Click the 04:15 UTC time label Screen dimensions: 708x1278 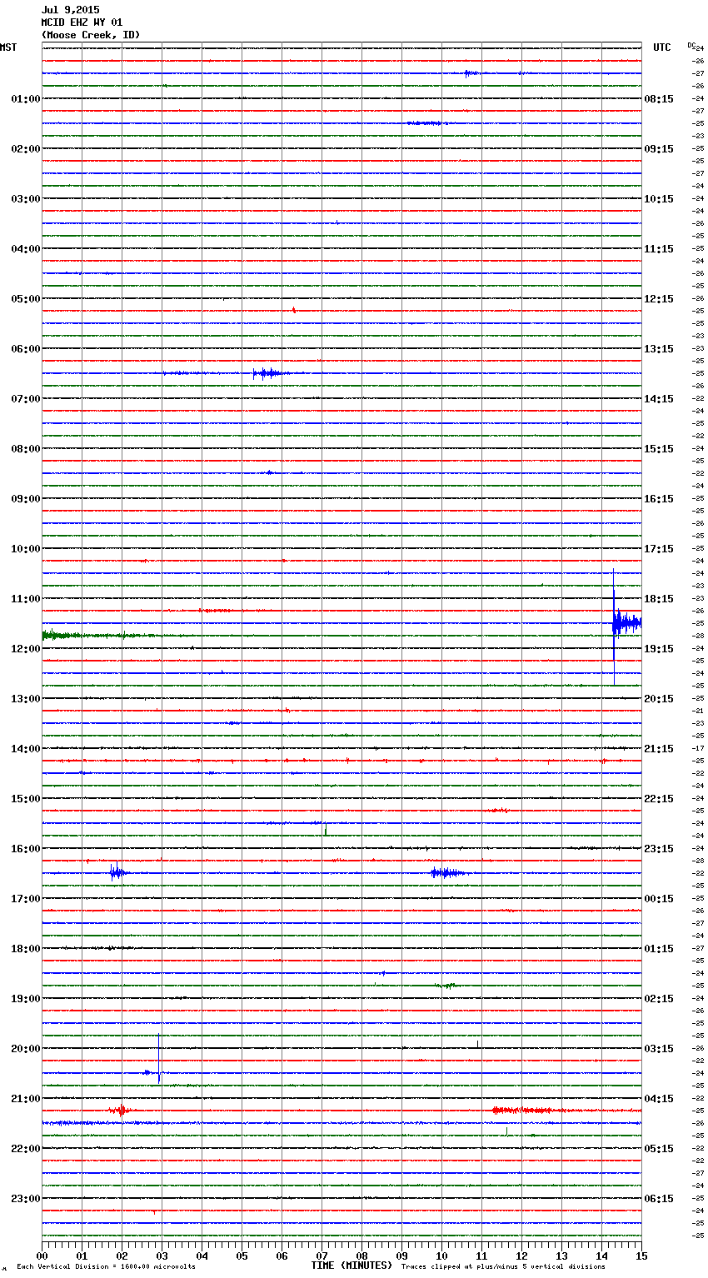pos(659,1099)
